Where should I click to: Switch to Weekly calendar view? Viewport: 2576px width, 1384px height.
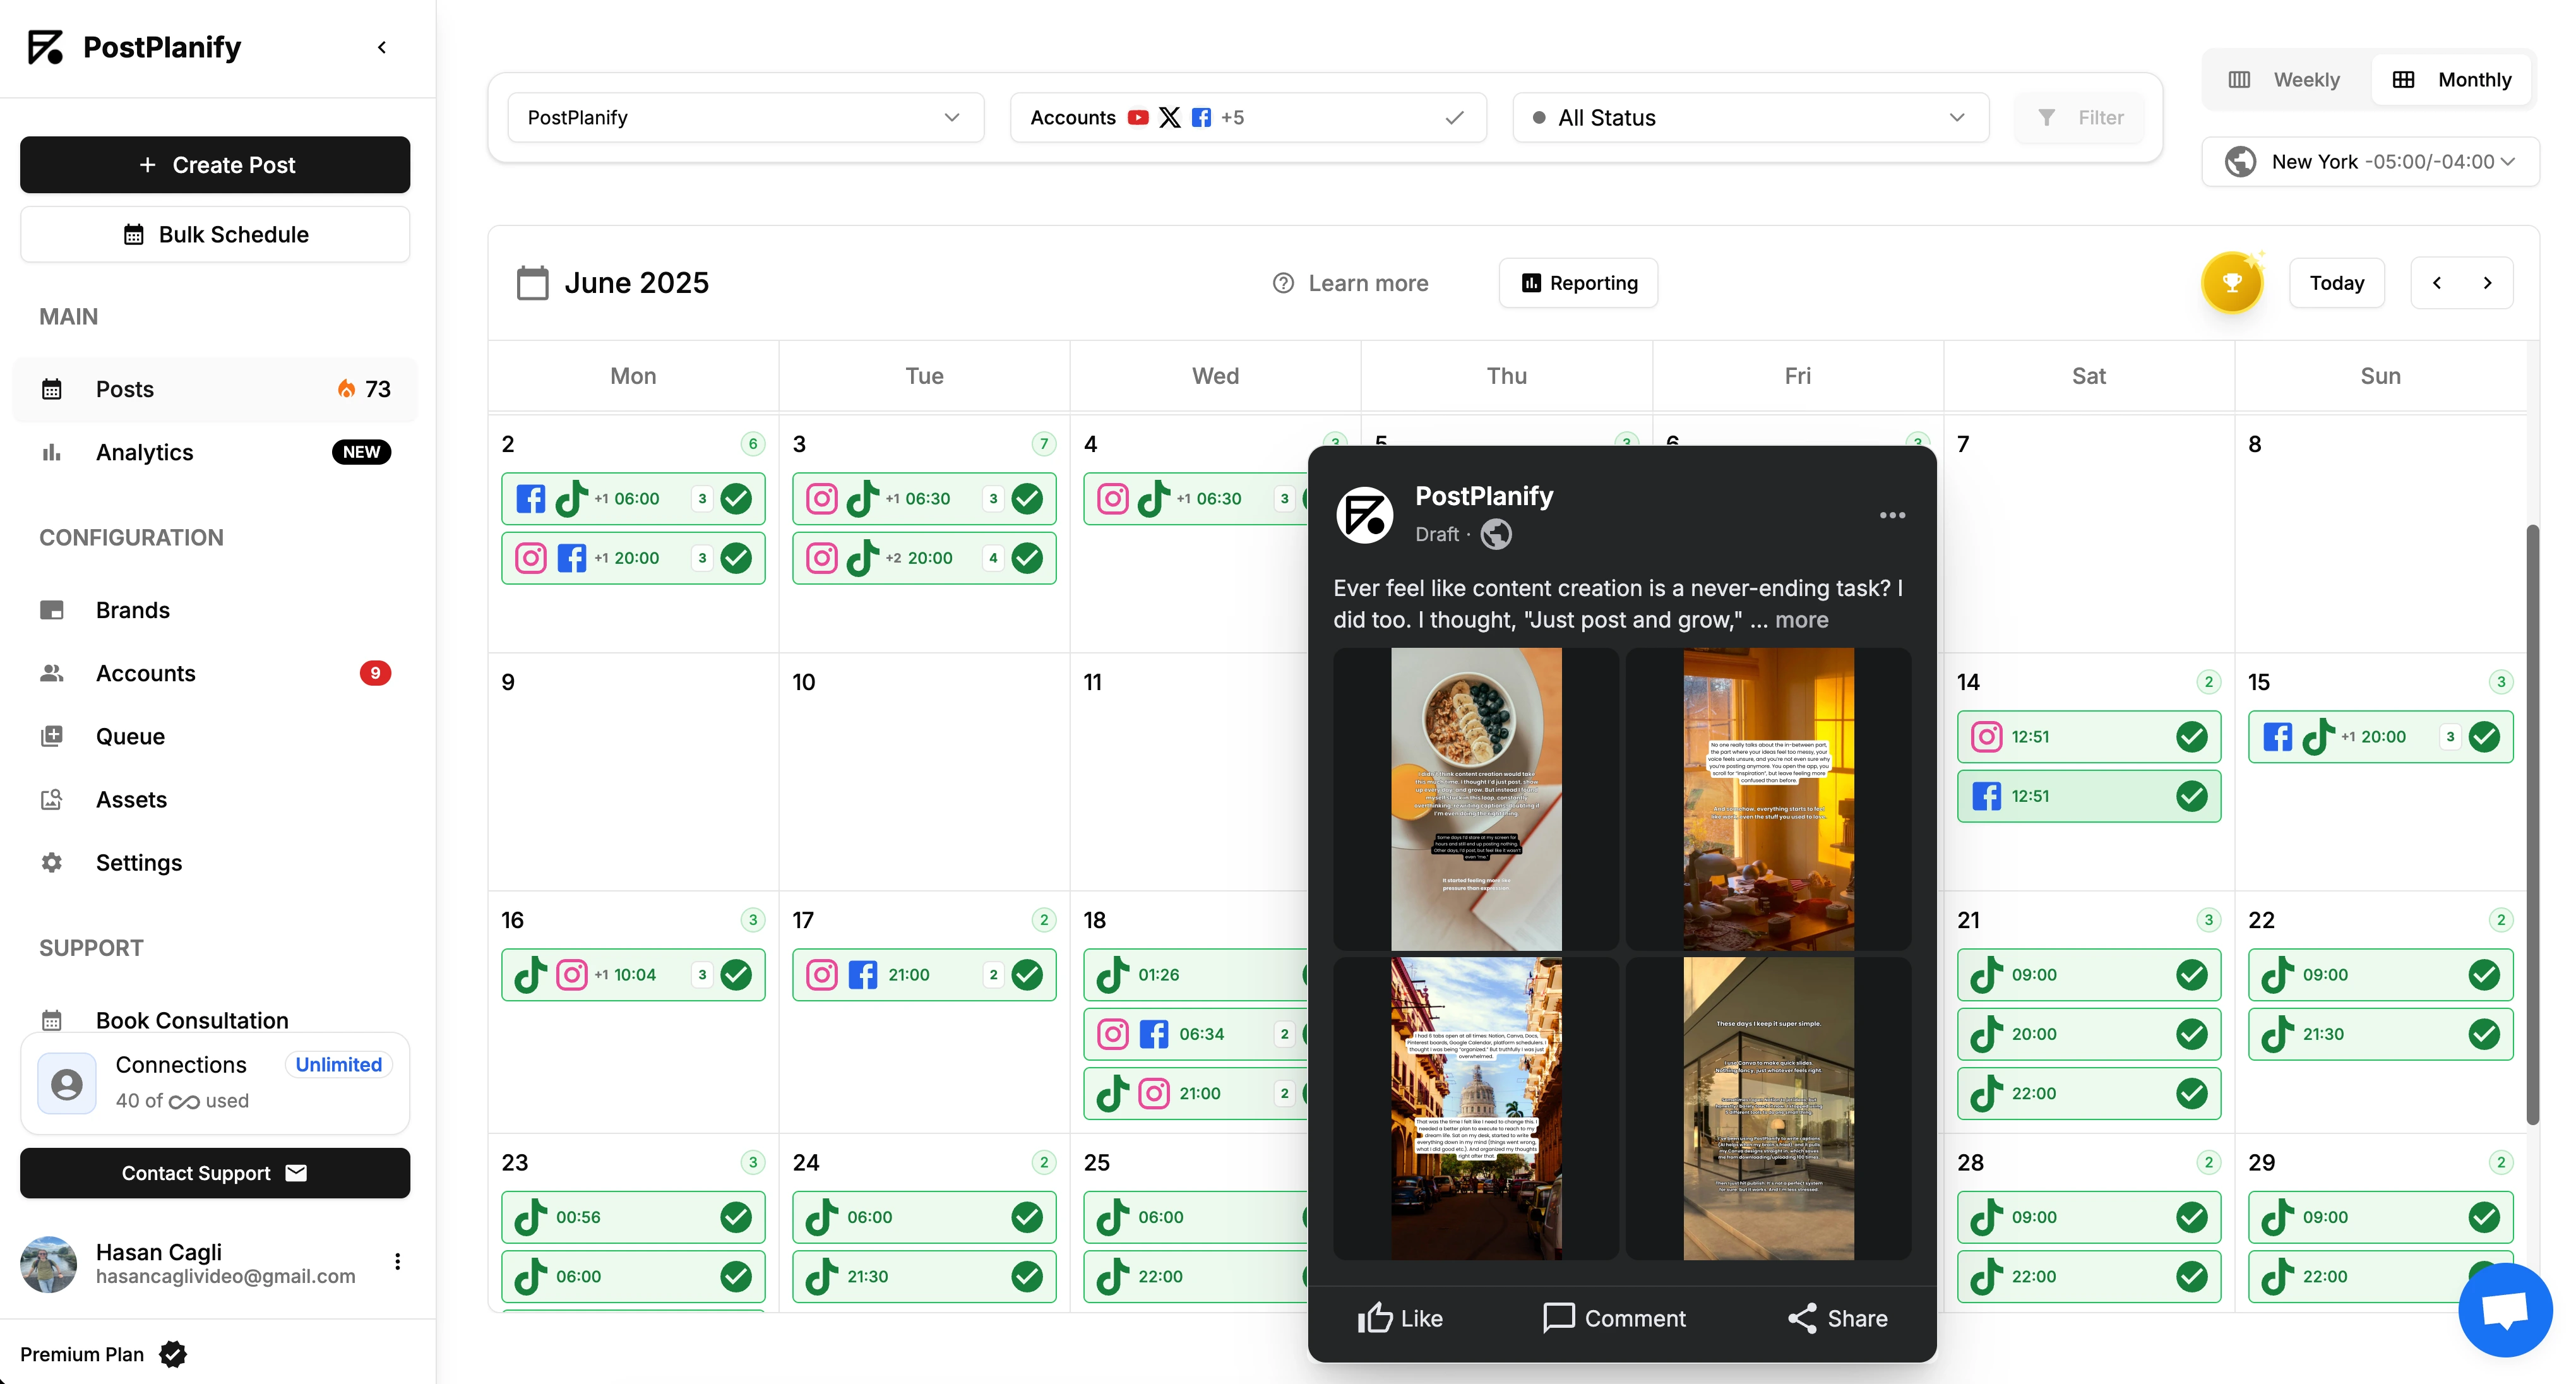click(2286, 79)
